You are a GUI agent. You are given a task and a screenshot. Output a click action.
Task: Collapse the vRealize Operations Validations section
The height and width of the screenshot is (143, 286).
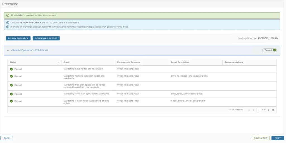click(8, 50)
